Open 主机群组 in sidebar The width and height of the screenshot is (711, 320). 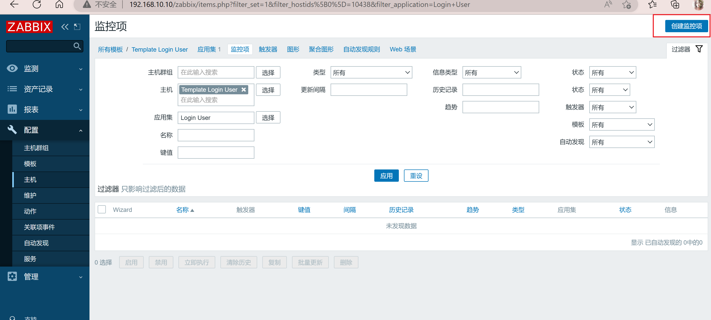(x=51, y=148)
